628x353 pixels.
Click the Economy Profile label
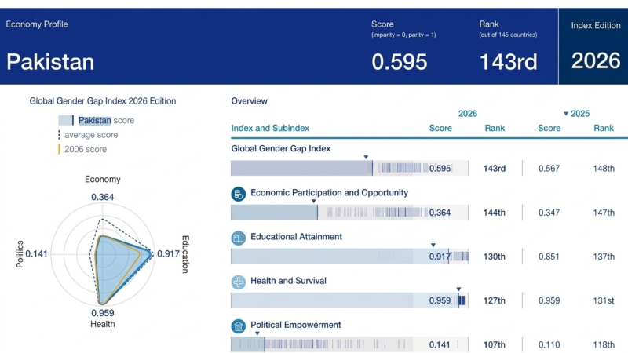pos(36,24)
